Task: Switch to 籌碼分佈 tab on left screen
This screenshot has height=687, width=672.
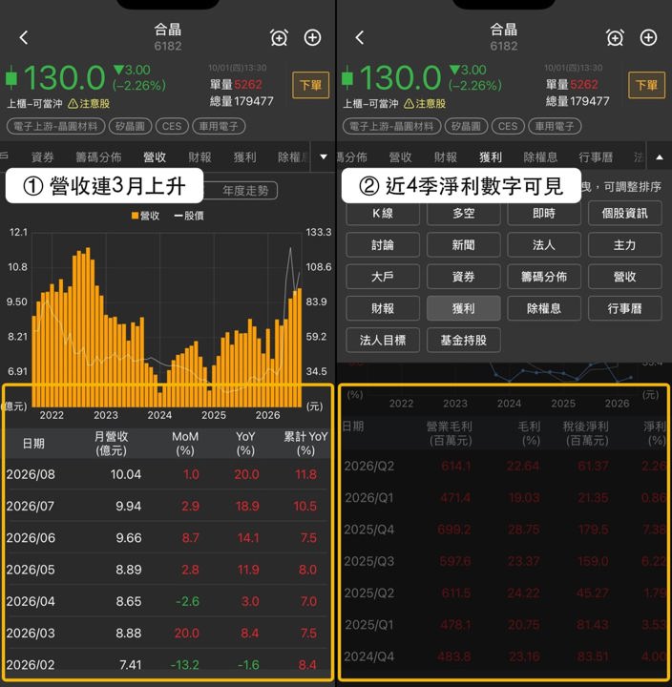Action: pos(98,157)
